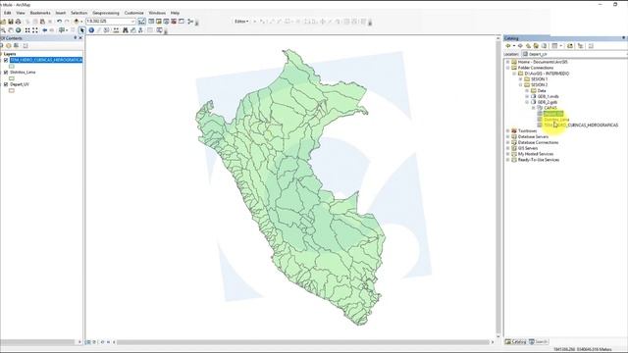Click the Fixed Zoom In tool
The image size is (628, 353).
pyautogui.click(x=27, y=30)
